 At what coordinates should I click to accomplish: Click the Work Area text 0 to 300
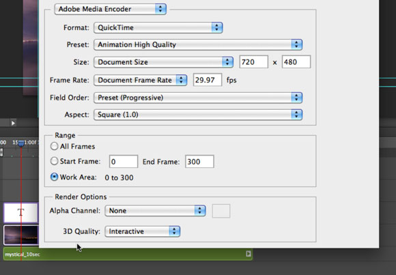(119, 178)
